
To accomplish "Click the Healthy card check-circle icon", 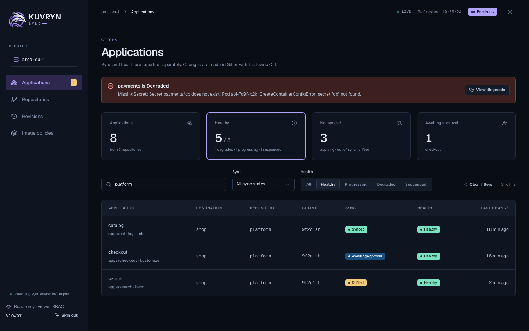I will pyautogui.click(x=294, y=123).
